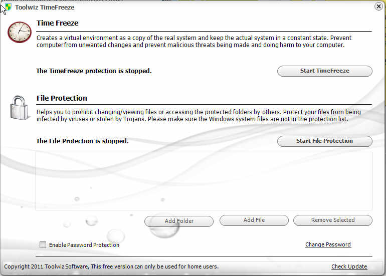Add a folder to the protection list

pyautogui.click(x=179, y=221)
